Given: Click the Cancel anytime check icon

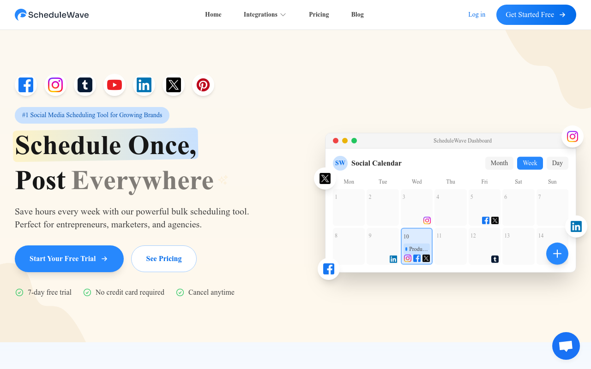Looking at the screenshot, I should tap(180, 292).
